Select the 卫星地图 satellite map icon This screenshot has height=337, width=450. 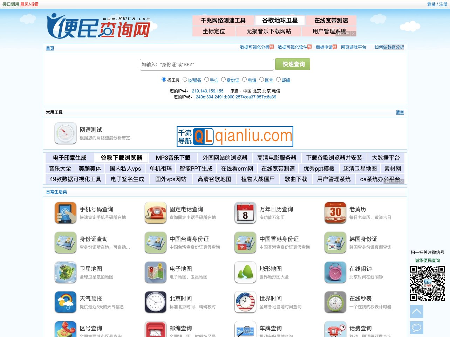point(66,272)
